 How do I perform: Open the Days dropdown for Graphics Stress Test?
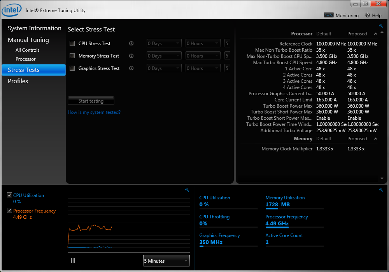coord(164,68)
